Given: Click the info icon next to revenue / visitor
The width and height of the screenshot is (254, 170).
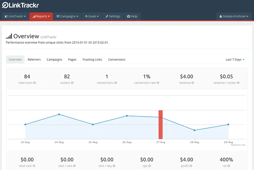Looking at the screenshot, I should pos(238,83).
